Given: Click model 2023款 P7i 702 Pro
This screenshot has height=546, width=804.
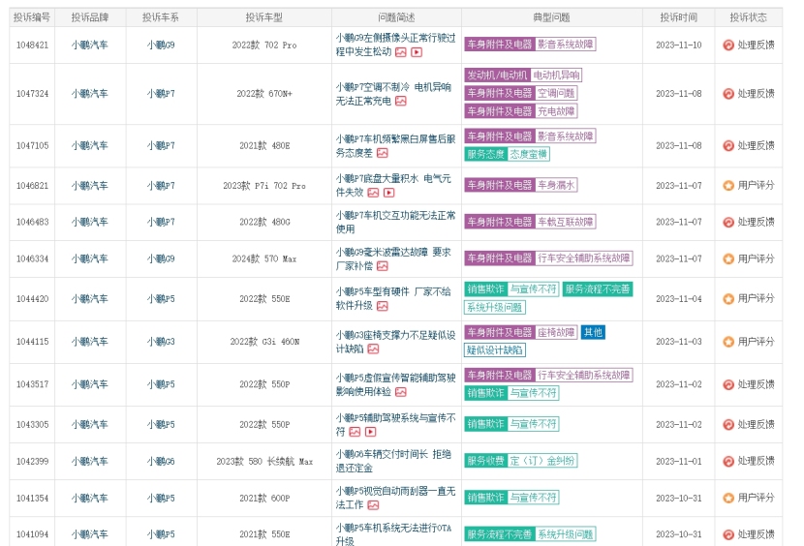Looking at the screenshot, I should (x=264, y=186).
